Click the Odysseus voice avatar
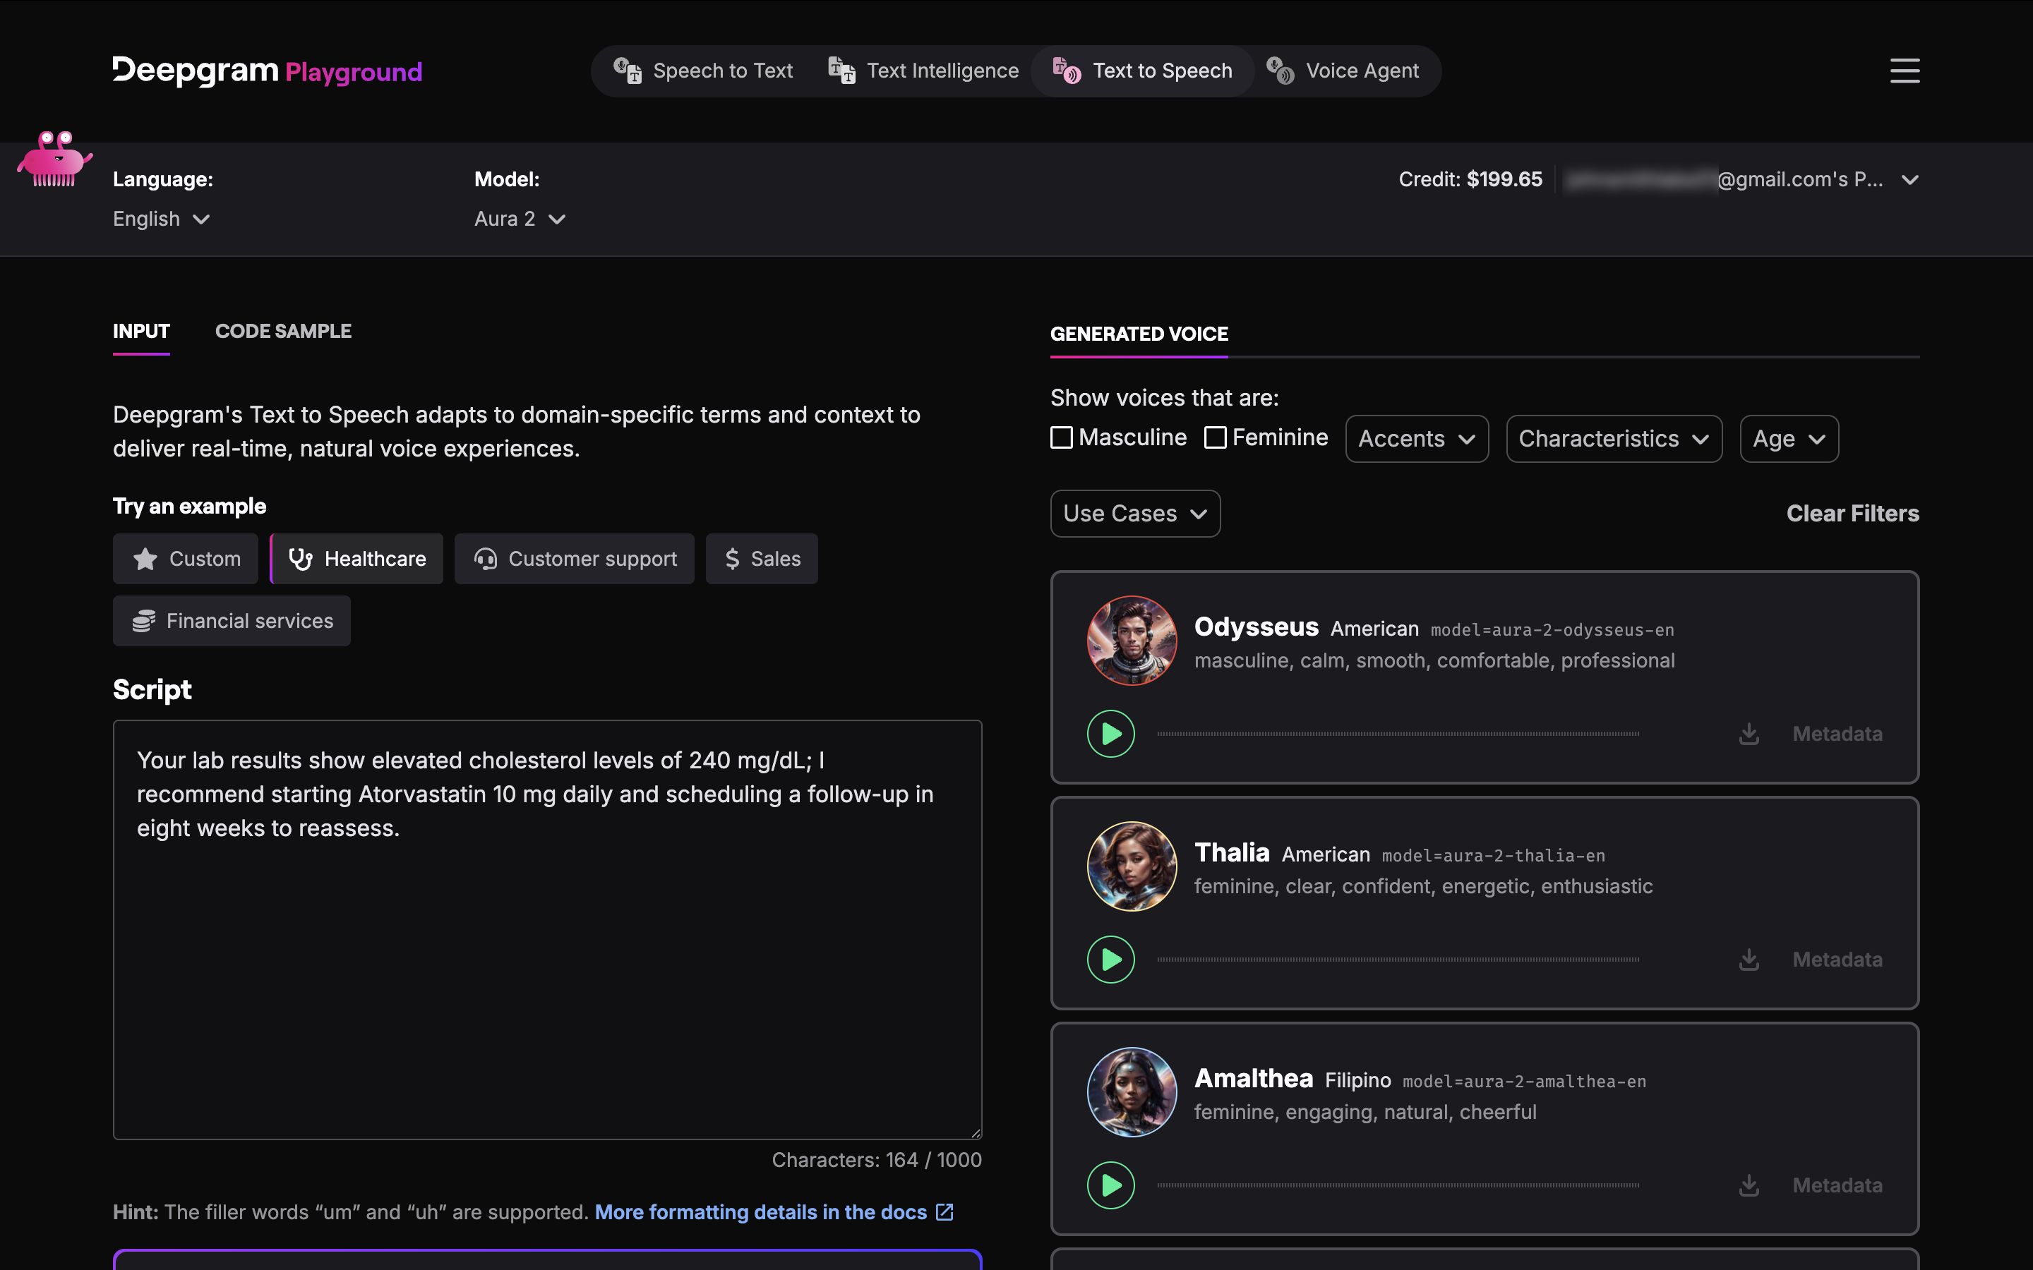 tap(1132, 641)
